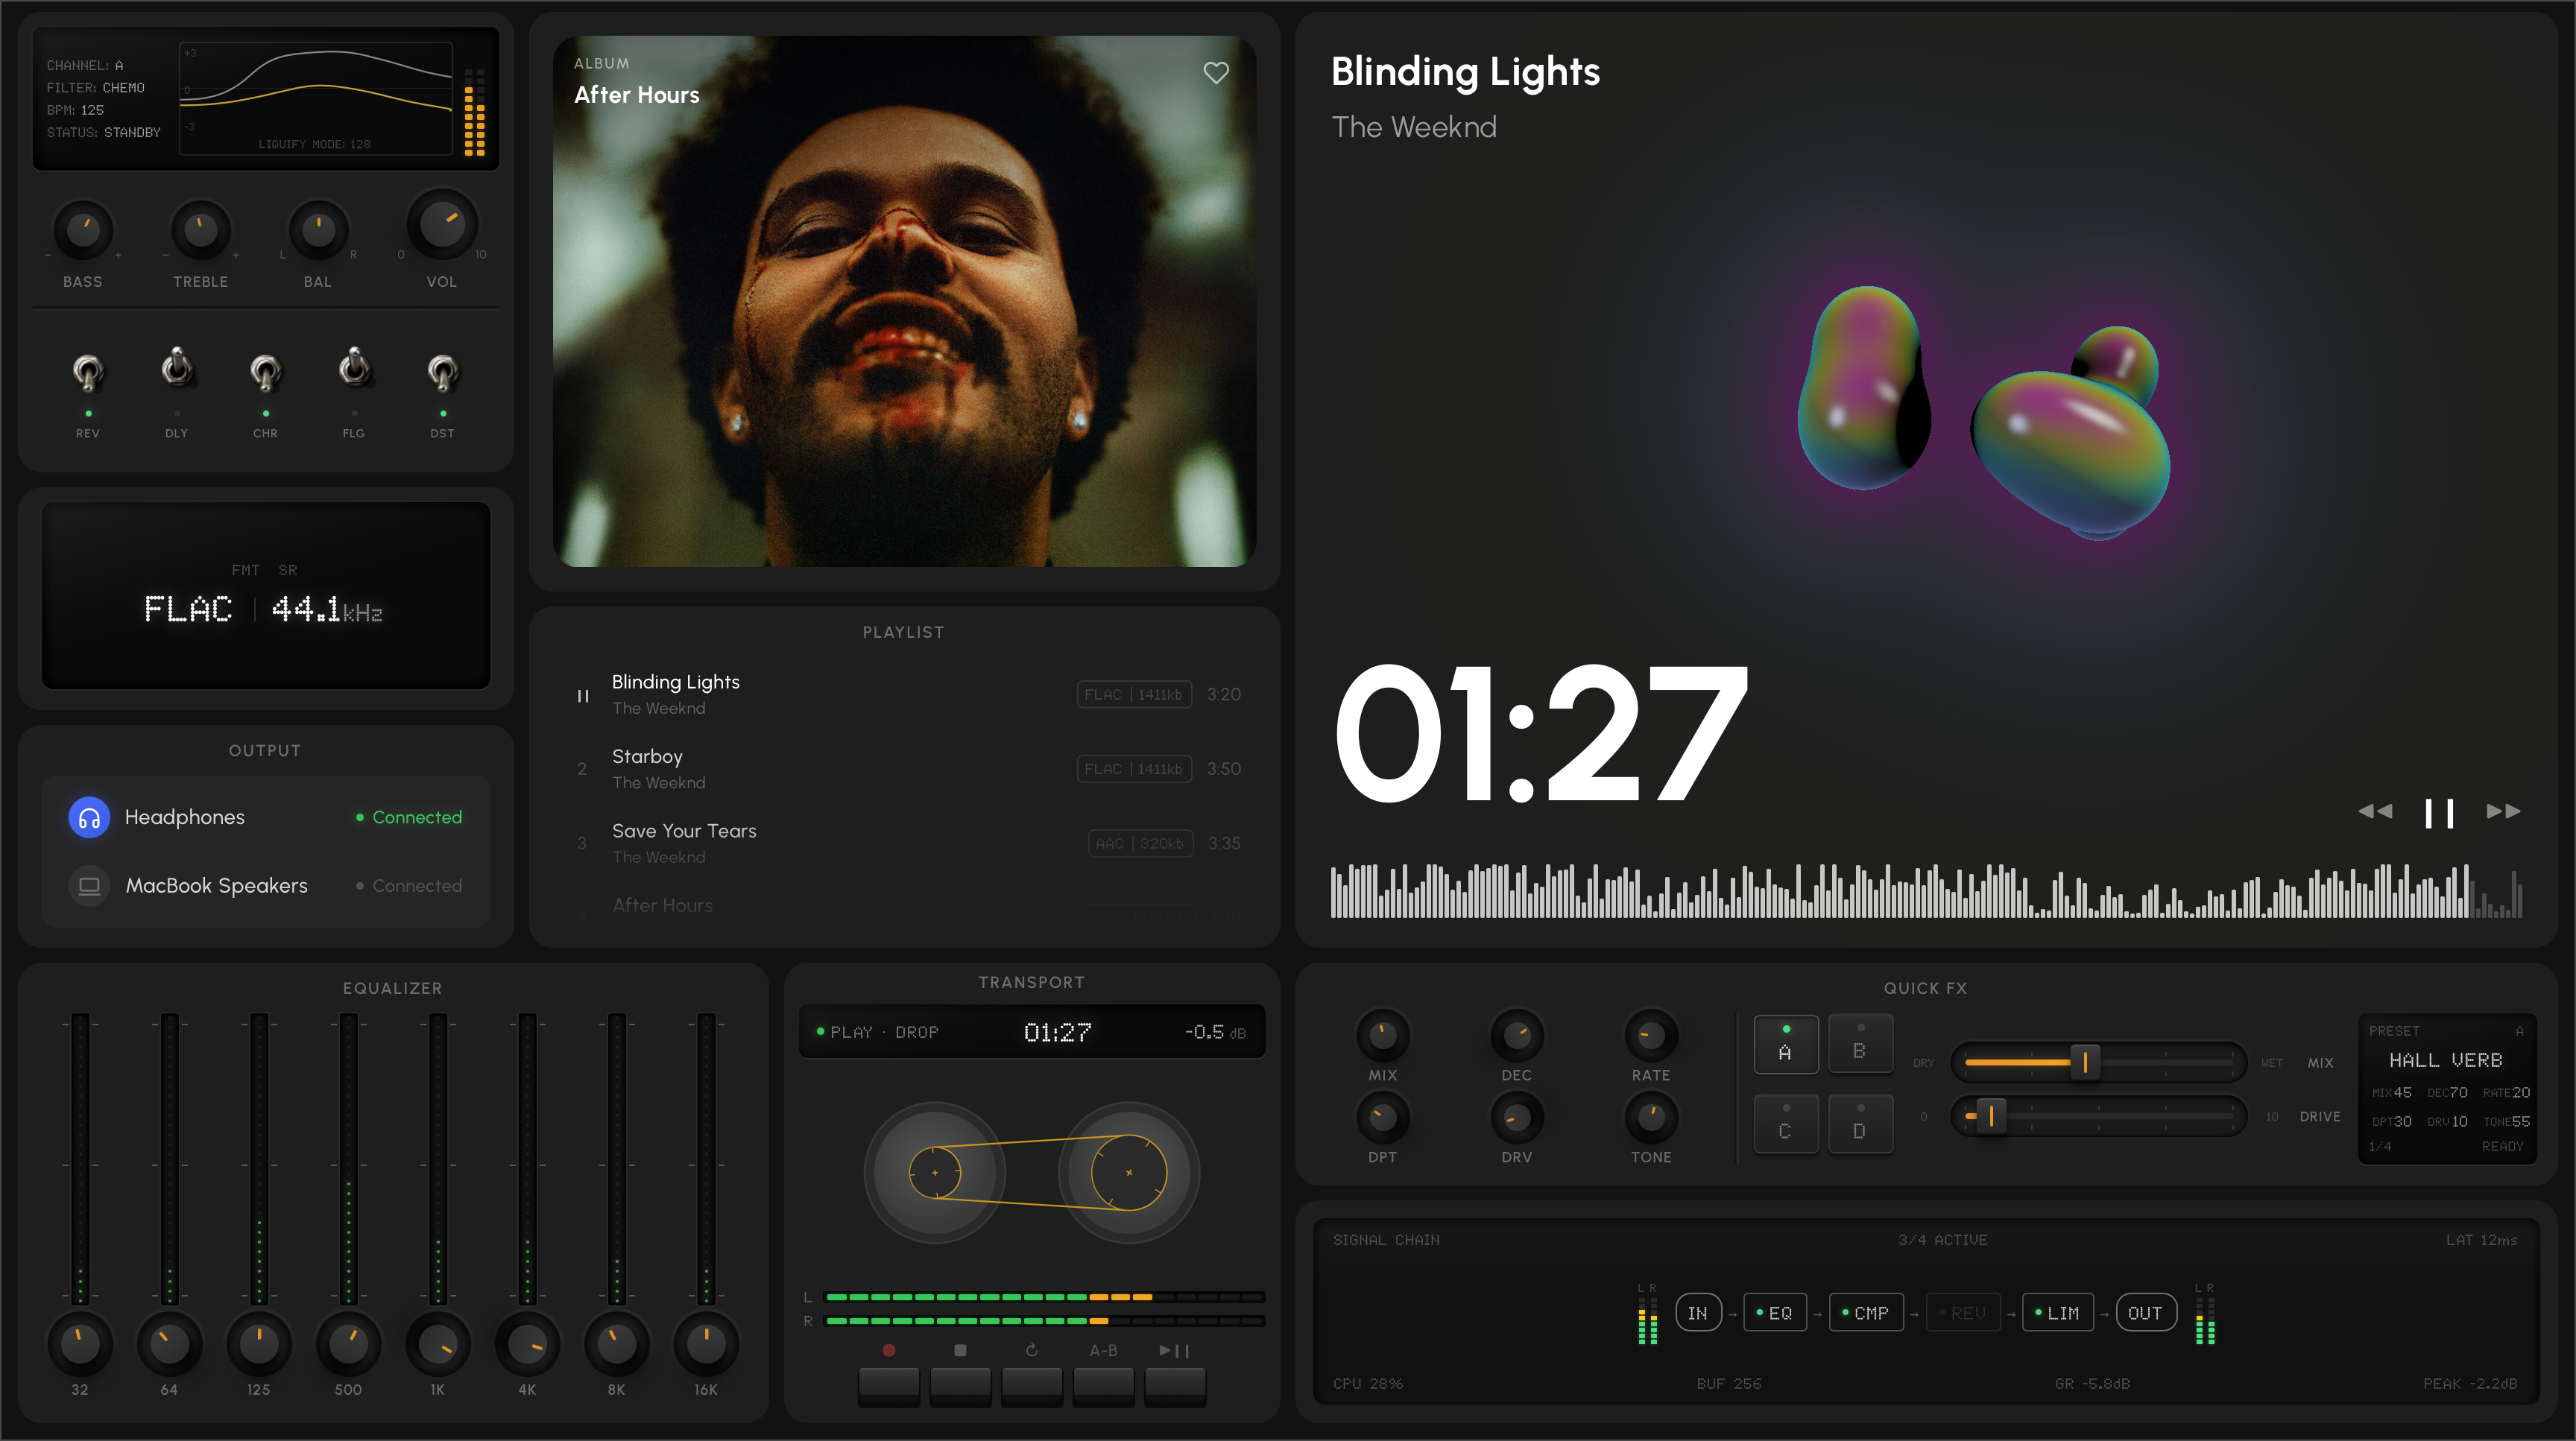Flip the REV toggle switch
2576x1441 pixels.
point(88,373)
